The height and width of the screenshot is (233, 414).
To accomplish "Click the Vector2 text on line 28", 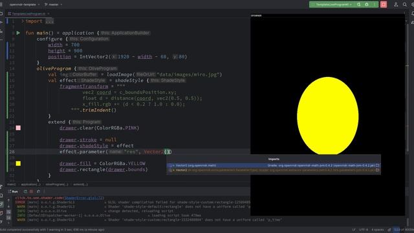I will tap(154, 151).
